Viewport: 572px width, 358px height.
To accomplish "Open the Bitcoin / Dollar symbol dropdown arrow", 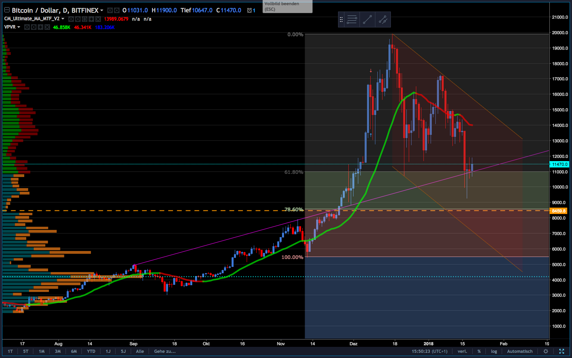I will pyautogui.click(x=102, y=10).
